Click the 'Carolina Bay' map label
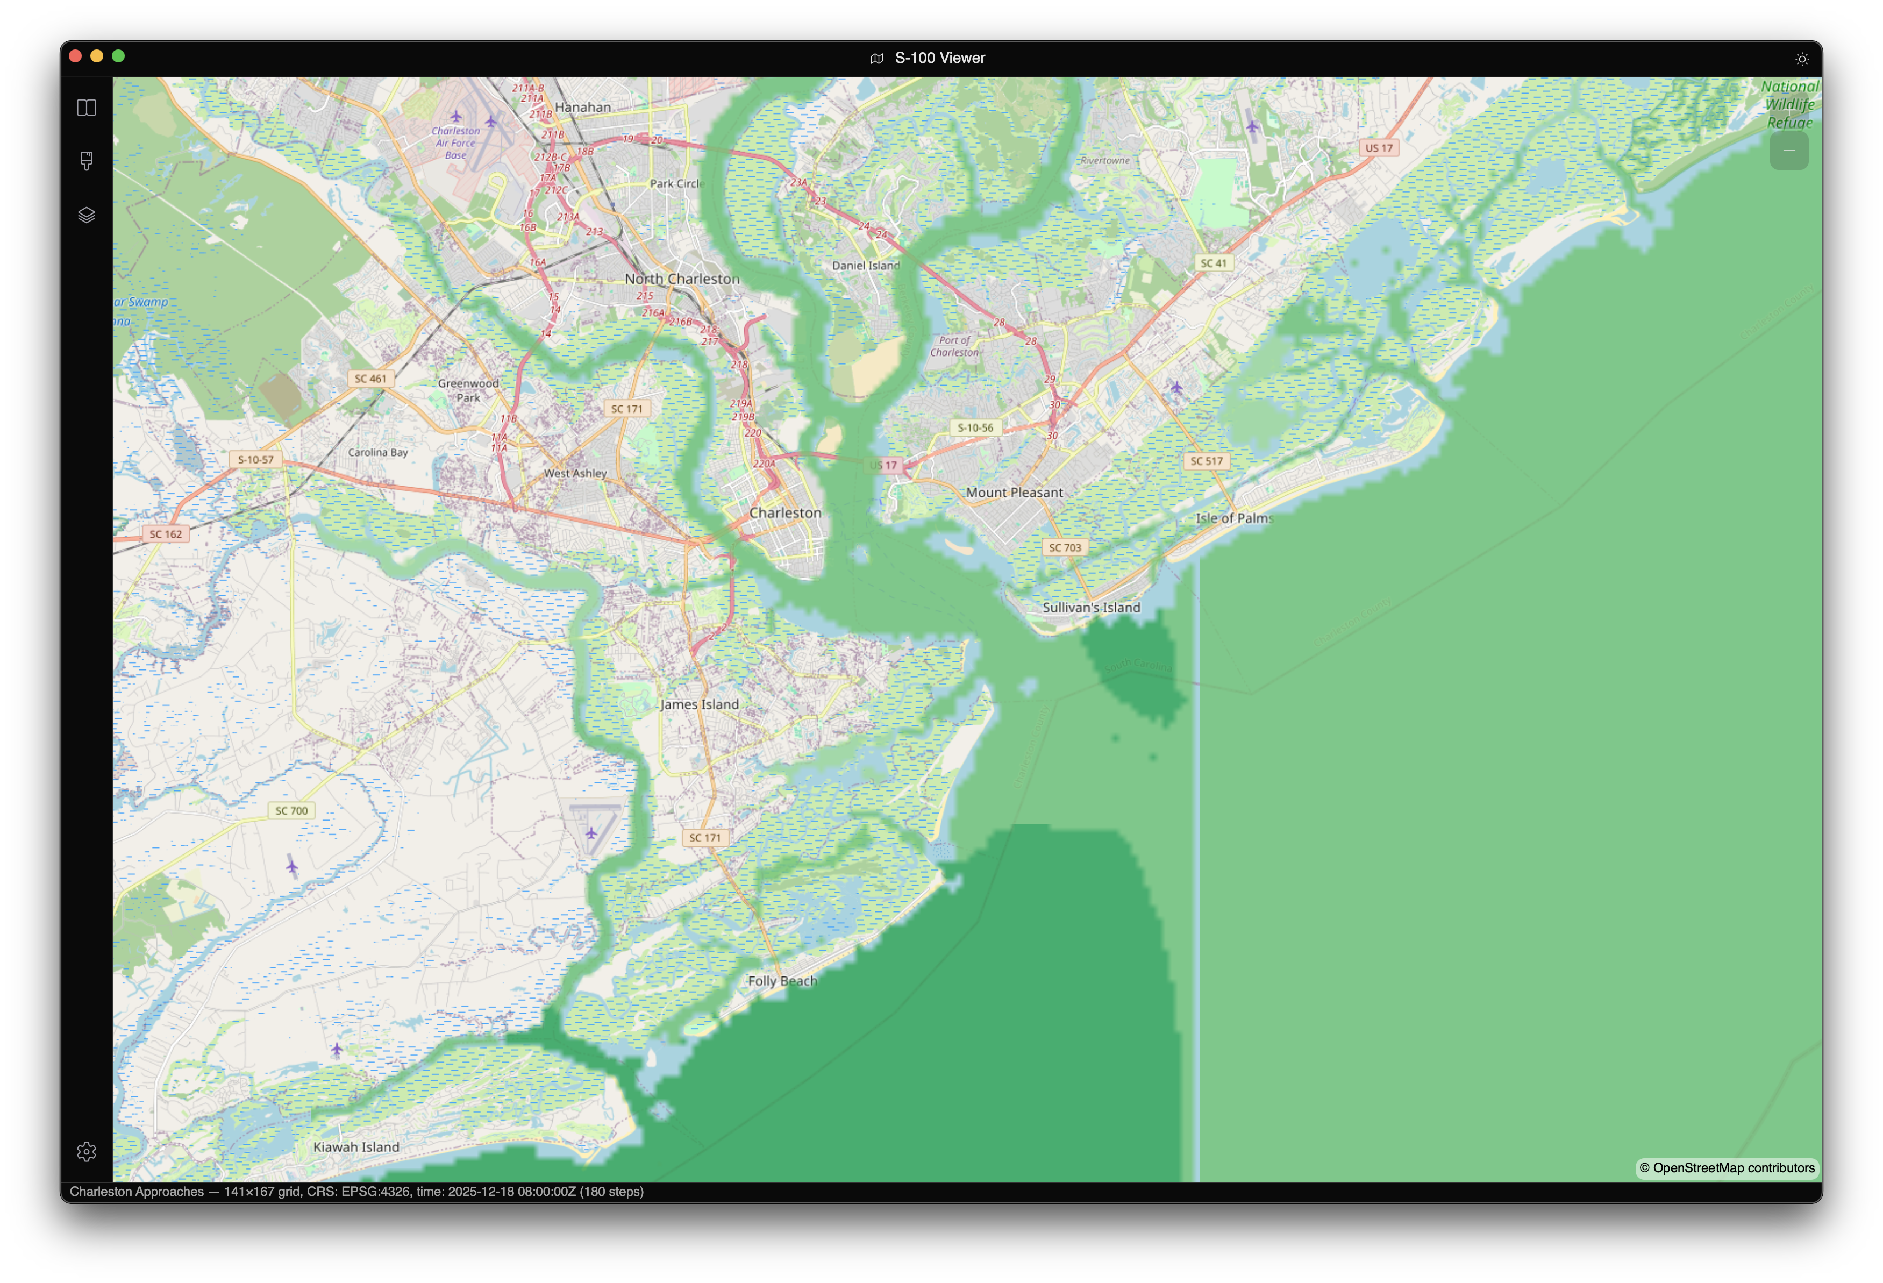The height and width of the screenshot is (1283, 1883). [x=377, y=452]
